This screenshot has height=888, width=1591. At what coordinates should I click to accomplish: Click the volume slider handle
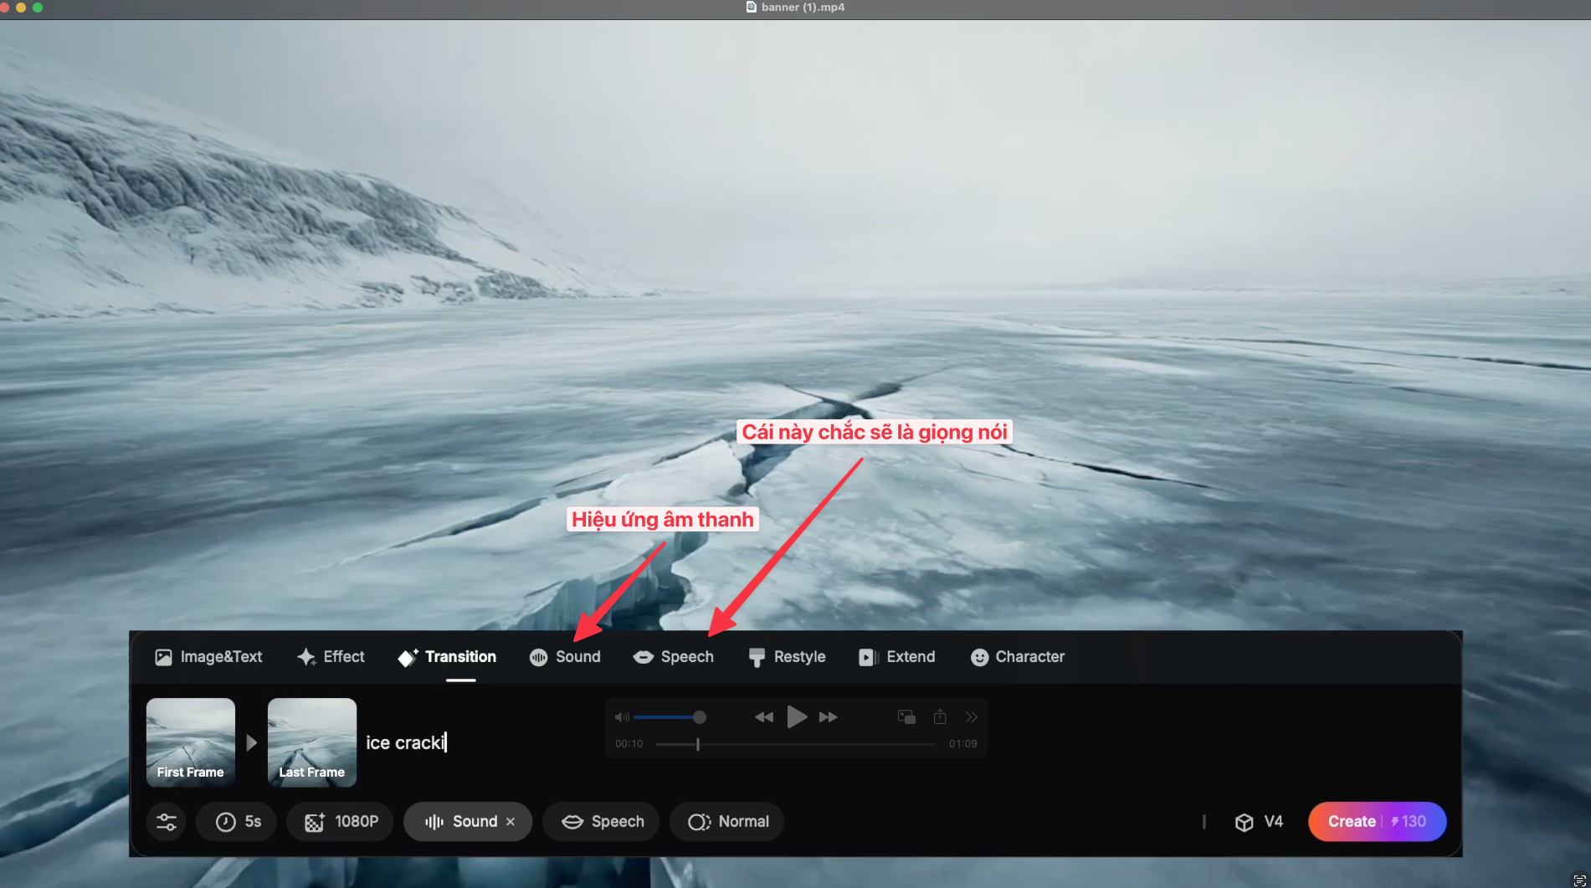[x=700, y=717]
